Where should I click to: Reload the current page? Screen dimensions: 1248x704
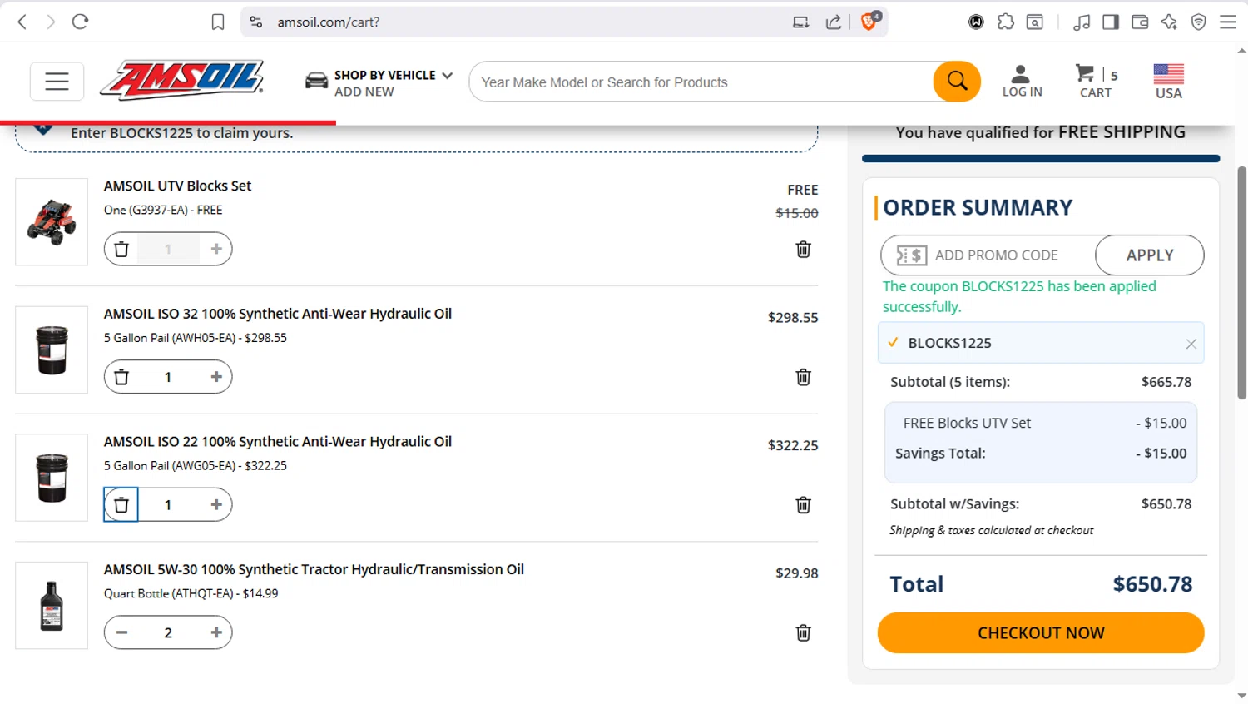coord(80,22)
